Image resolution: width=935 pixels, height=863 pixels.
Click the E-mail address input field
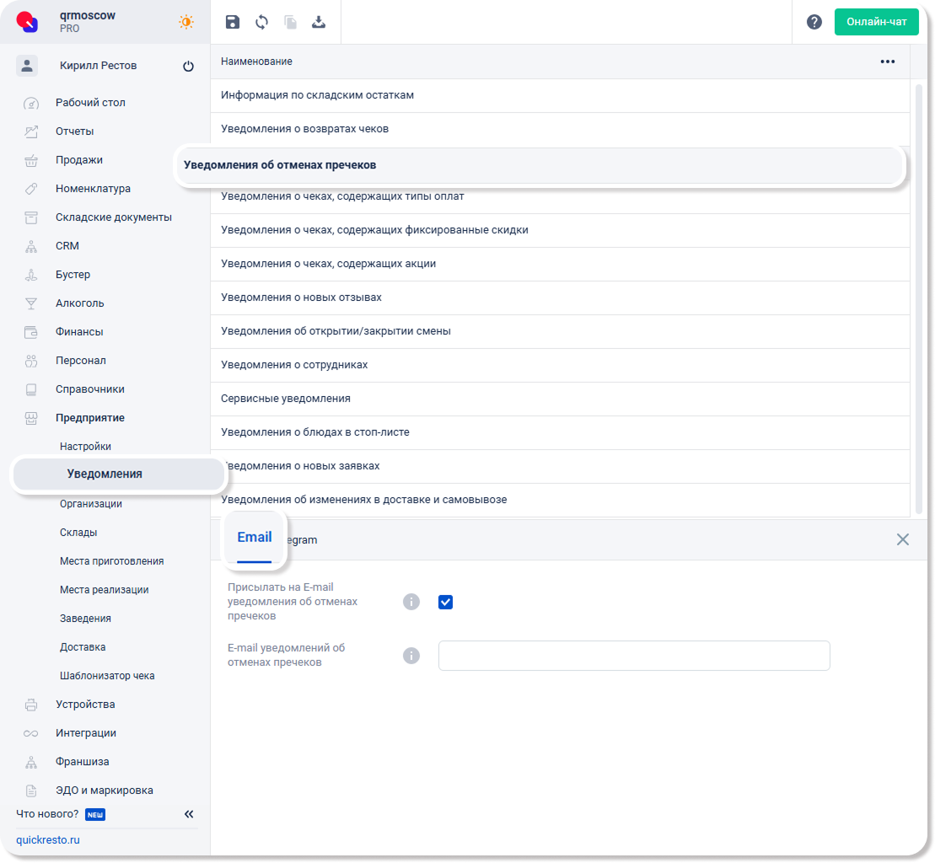(x=634, y=656)
